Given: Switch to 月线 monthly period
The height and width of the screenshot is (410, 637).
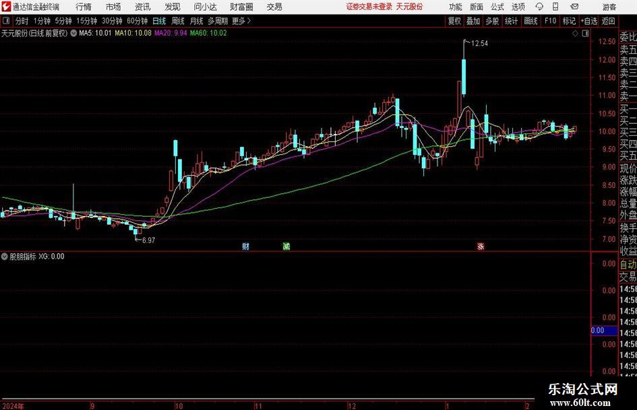Looking at the screenshot, I should pos(196,21).
